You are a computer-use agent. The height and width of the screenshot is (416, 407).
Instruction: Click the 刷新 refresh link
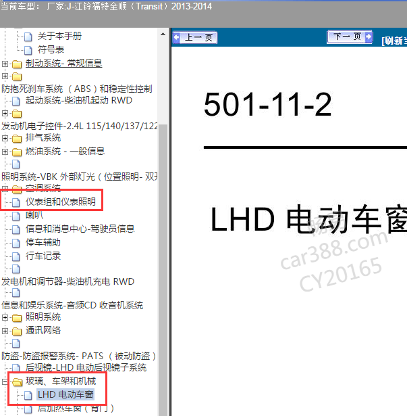point(394,41)
